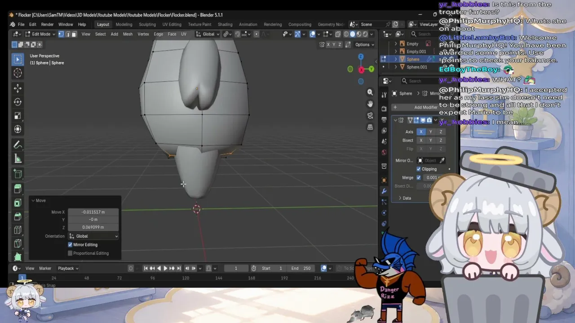Select the Loop Cut tool

coord(18,231)
